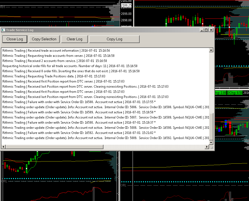Minimize the Trade Service Log window
Image resolution: width=249 pixels, height=201 pixels.
(x=202, y=30)
